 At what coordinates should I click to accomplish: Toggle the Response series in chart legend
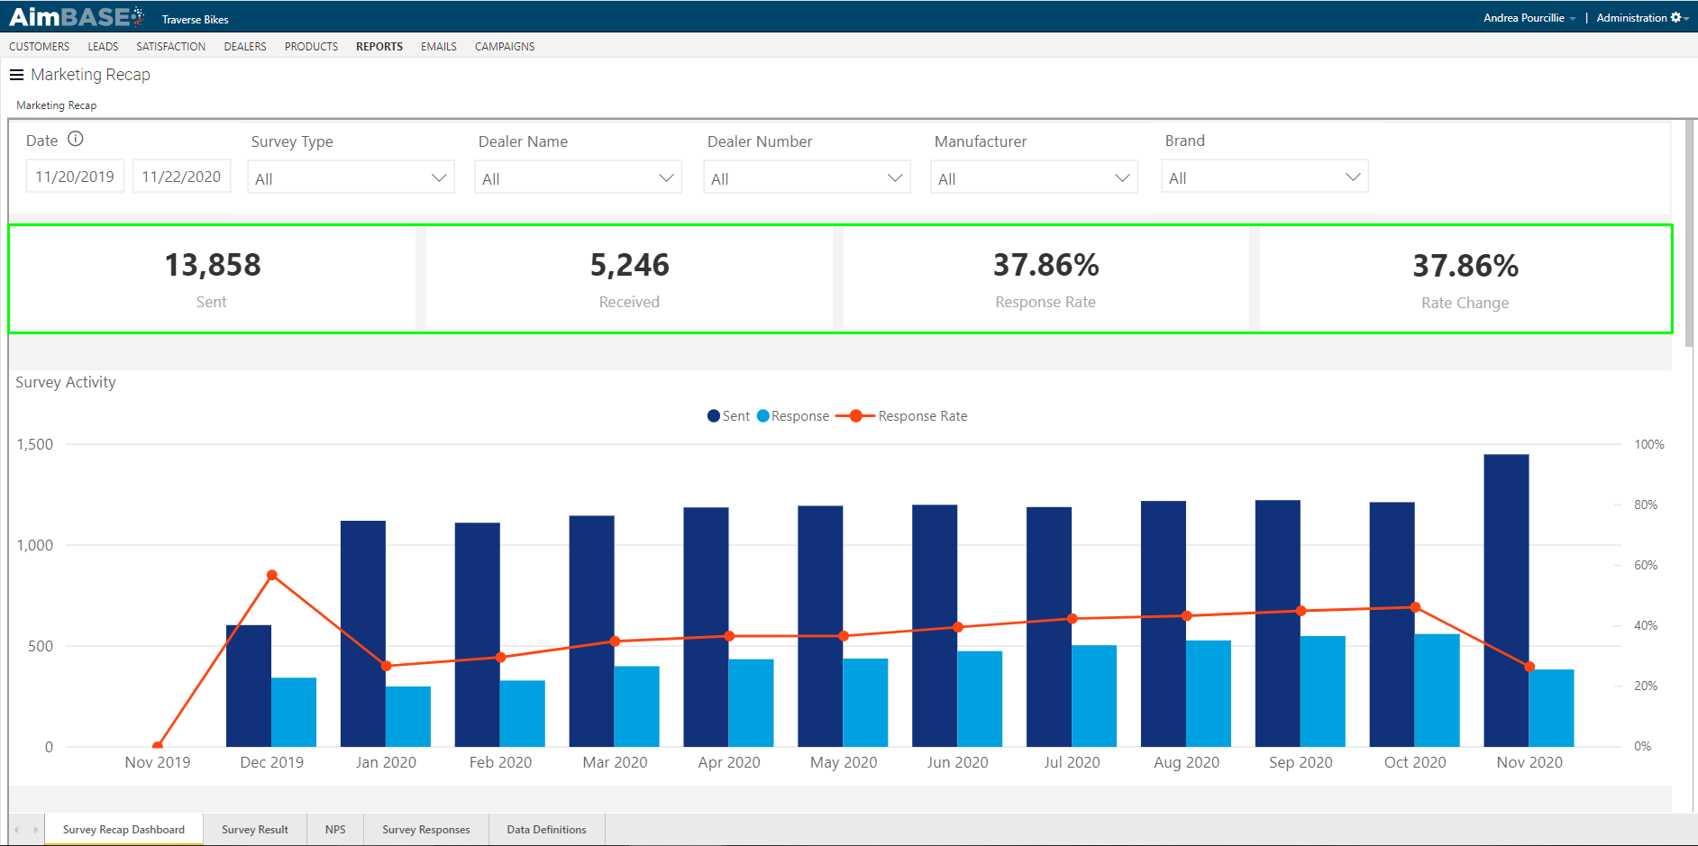tap(798, 415)
